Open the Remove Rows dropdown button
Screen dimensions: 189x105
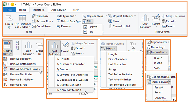coord(7,48)
